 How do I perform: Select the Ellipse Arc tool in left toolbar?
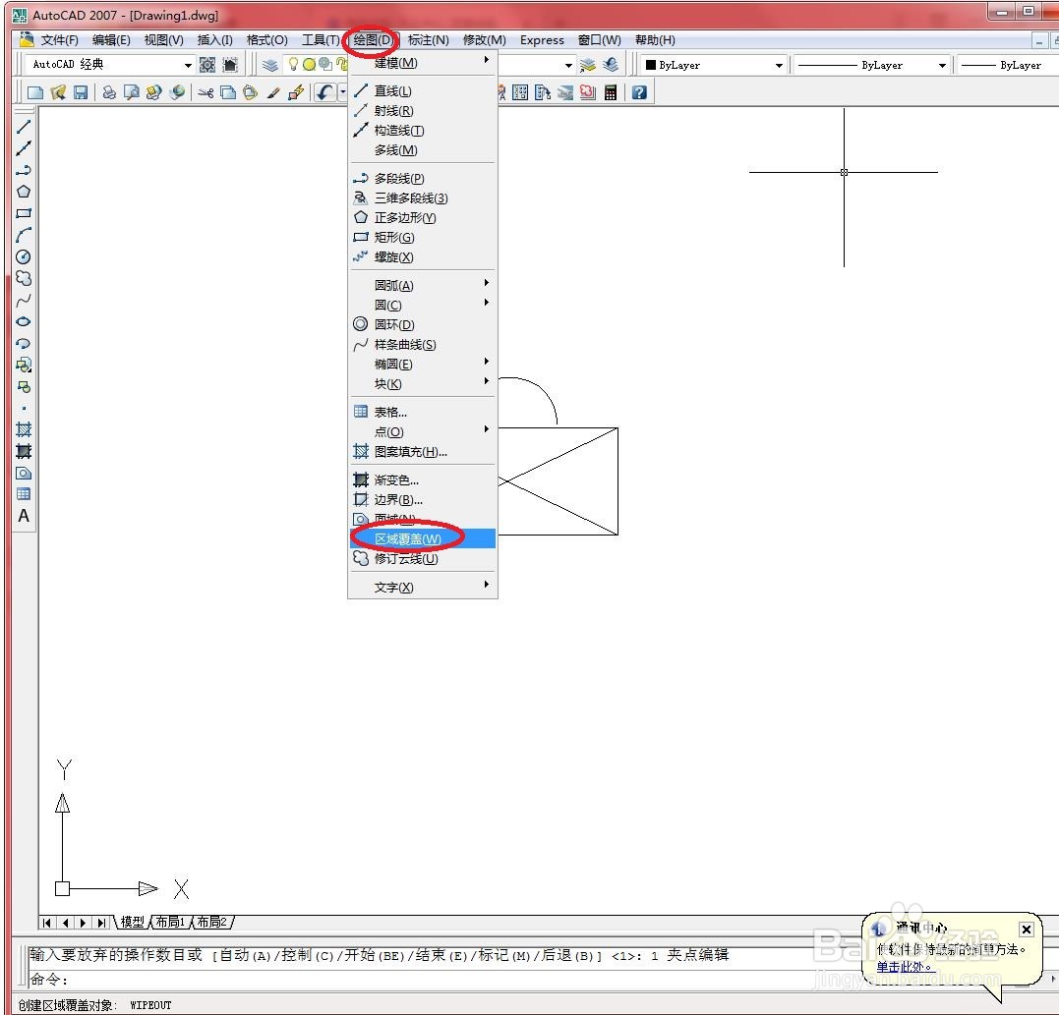pyautogui.click(x=24, y=344)
